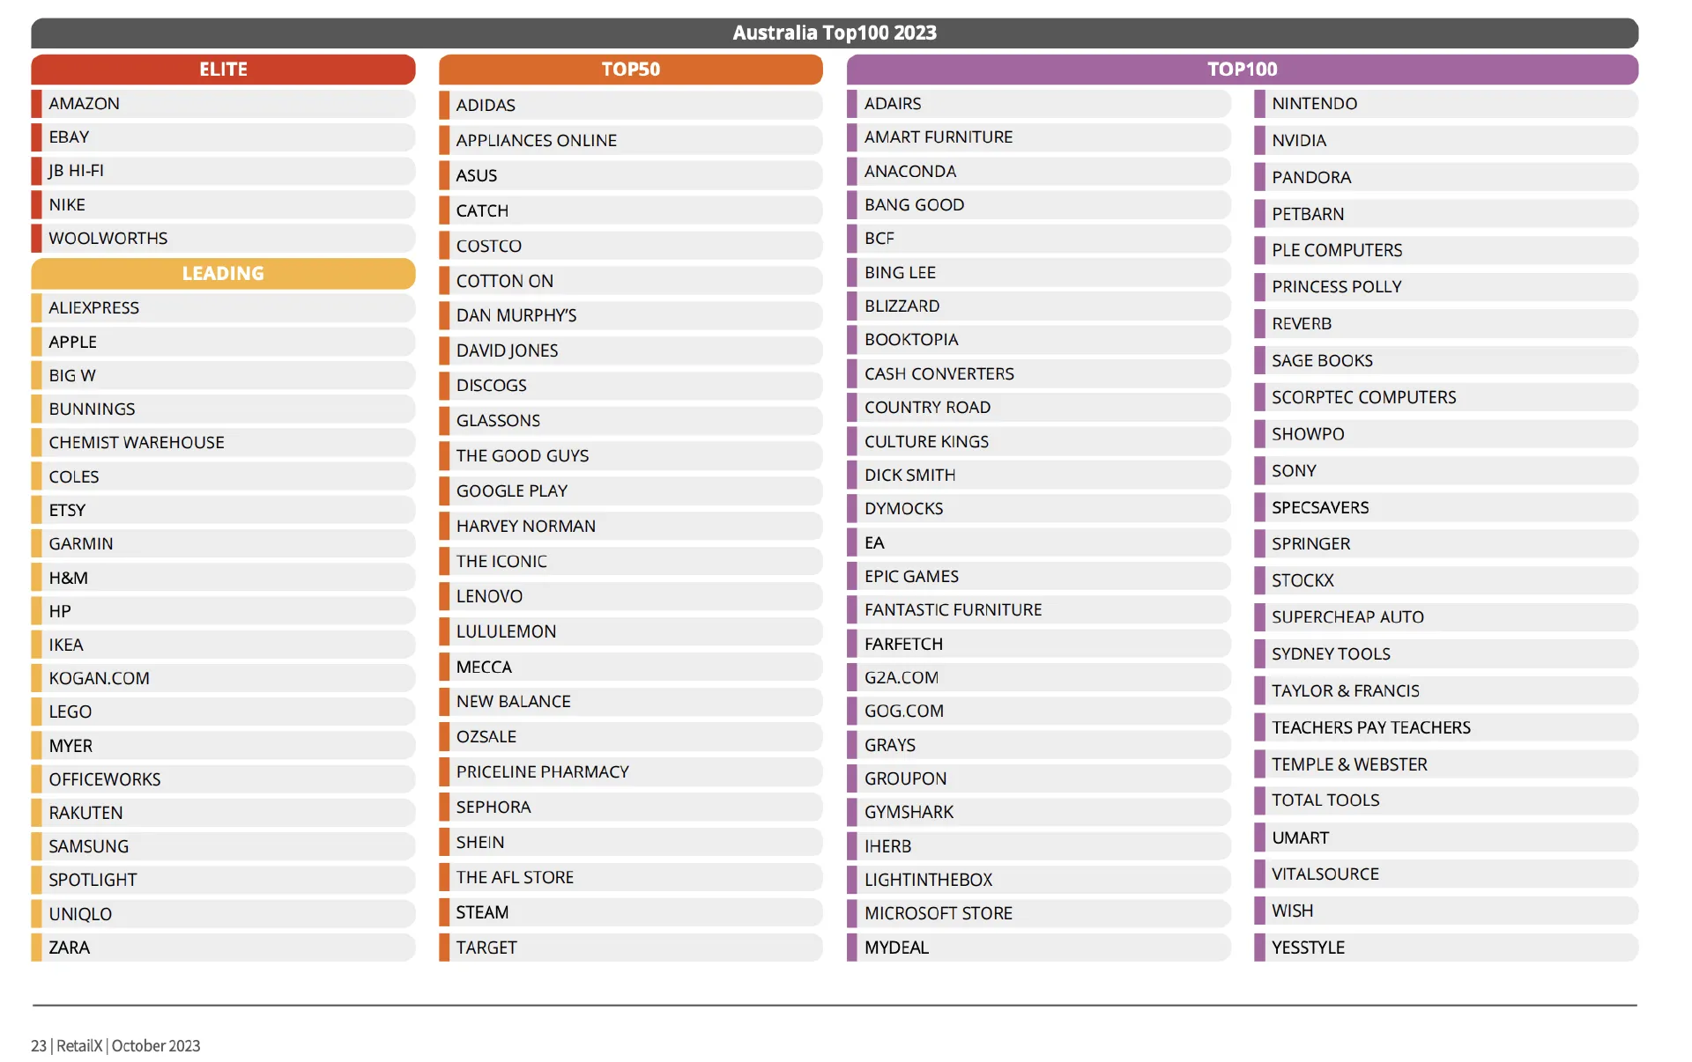Select the PRICELINE PHARMACY row
The width and height of the screenshot is (1692, 1062).
(631, 771)
